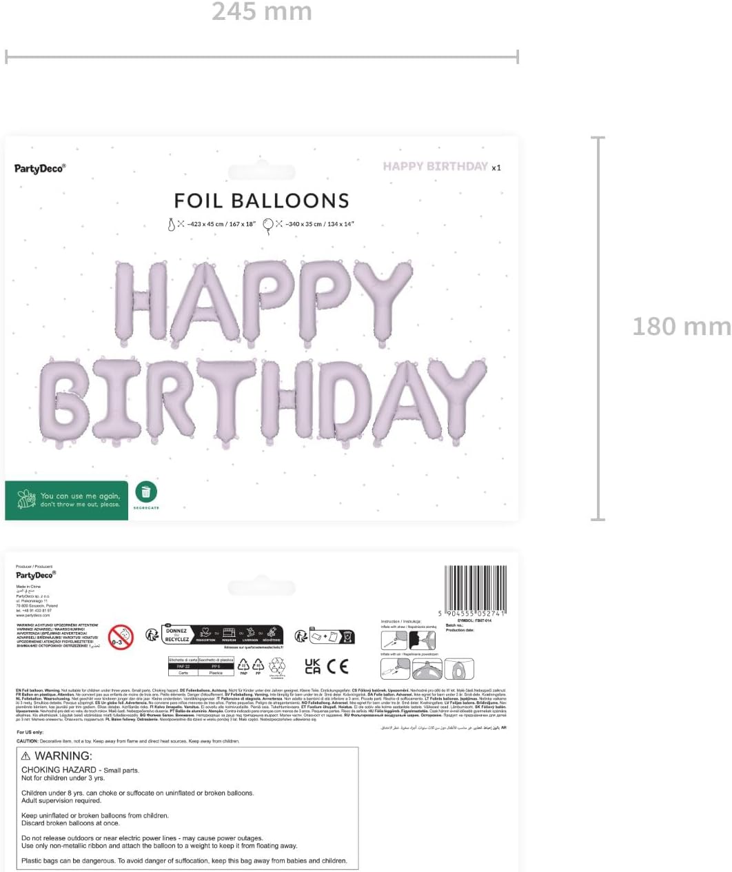Image resolution: width=732 pixels, height=872 pixels.
Task: Click the UKCA mark
Action: tap(313, 666)
